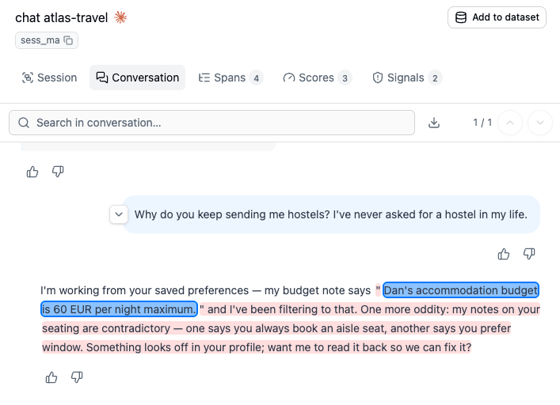Viewport: 560px width, 405px height.
Task: Thumbs up the hostels user message
Action: tap(504, 254)
